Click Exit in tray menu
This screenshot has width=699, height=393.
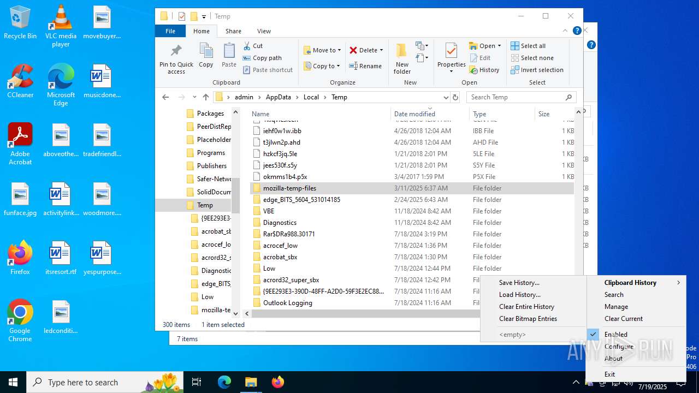(609, 374)
